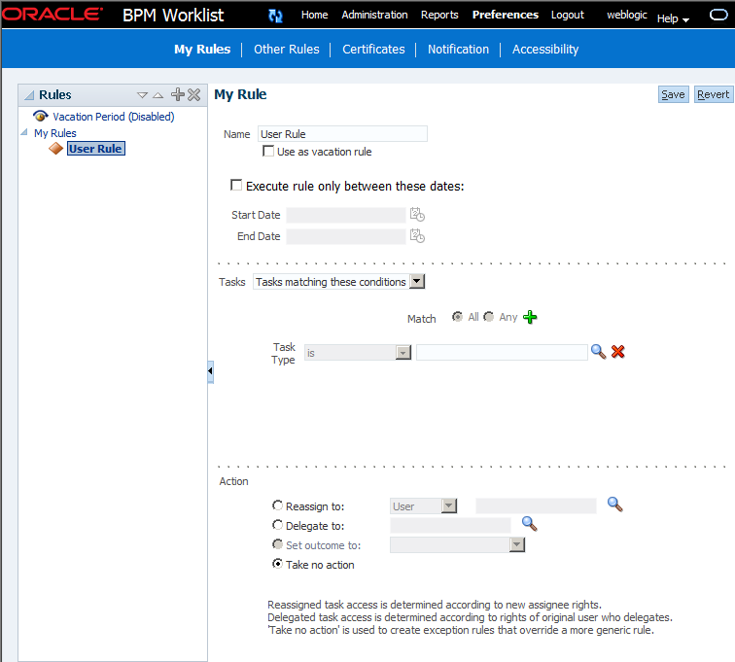
Task: Move rule down with the down triangle icon
Action: pyautogui.click(x=142, y=95)
